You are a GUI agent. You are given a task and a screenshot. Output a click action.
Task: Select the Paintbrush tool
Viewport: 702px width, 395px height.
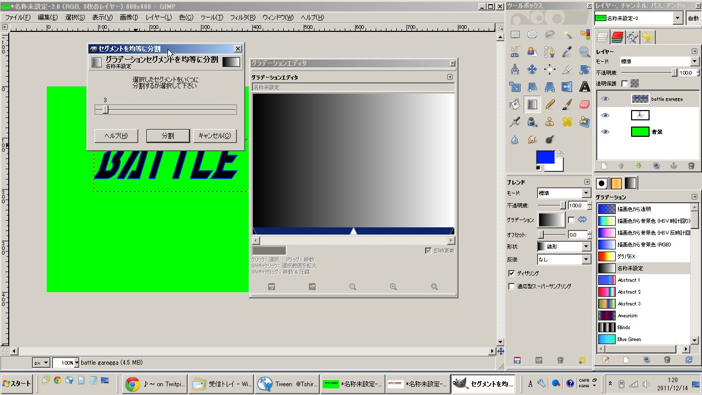567,104
